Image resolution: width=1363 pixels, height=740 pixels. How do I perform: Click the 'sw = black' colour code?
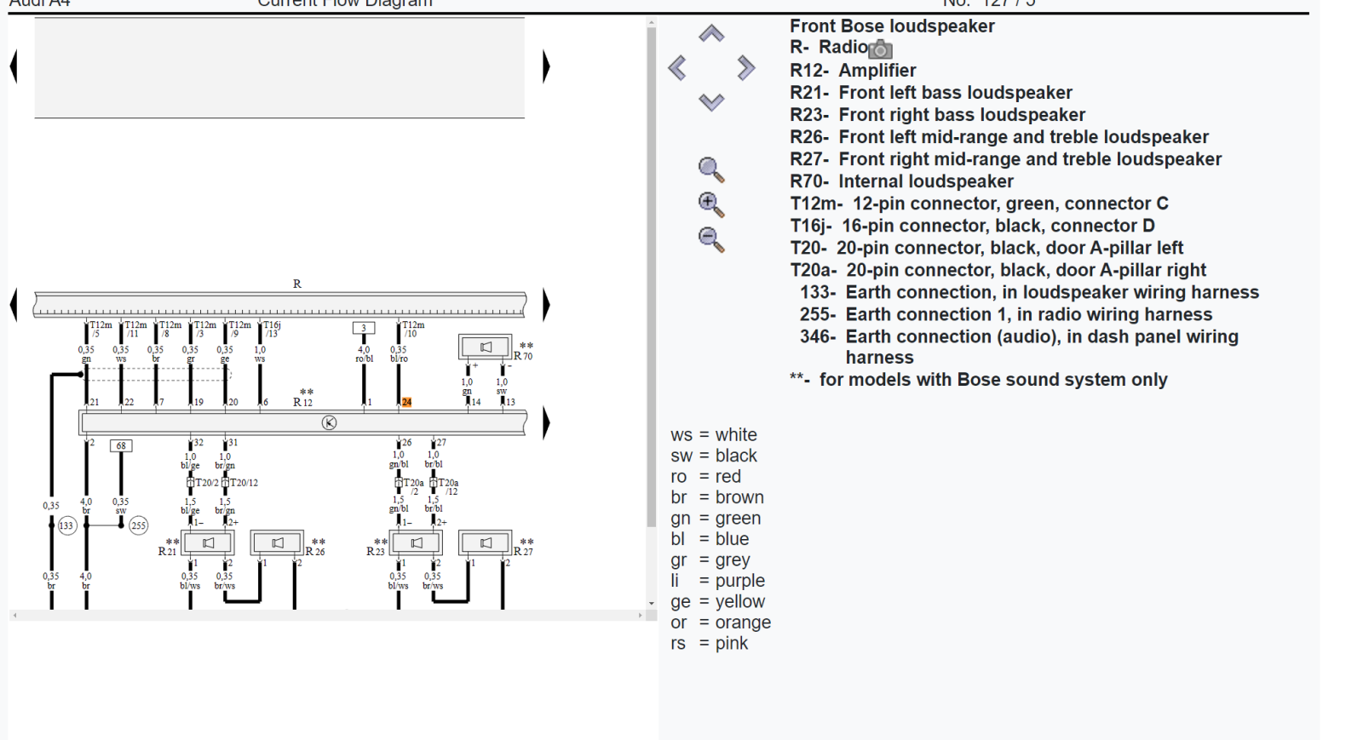click(713, 456)
